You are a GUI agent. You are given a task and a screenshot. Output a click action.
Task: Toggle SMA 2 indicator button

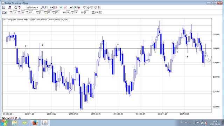(19, 13)
